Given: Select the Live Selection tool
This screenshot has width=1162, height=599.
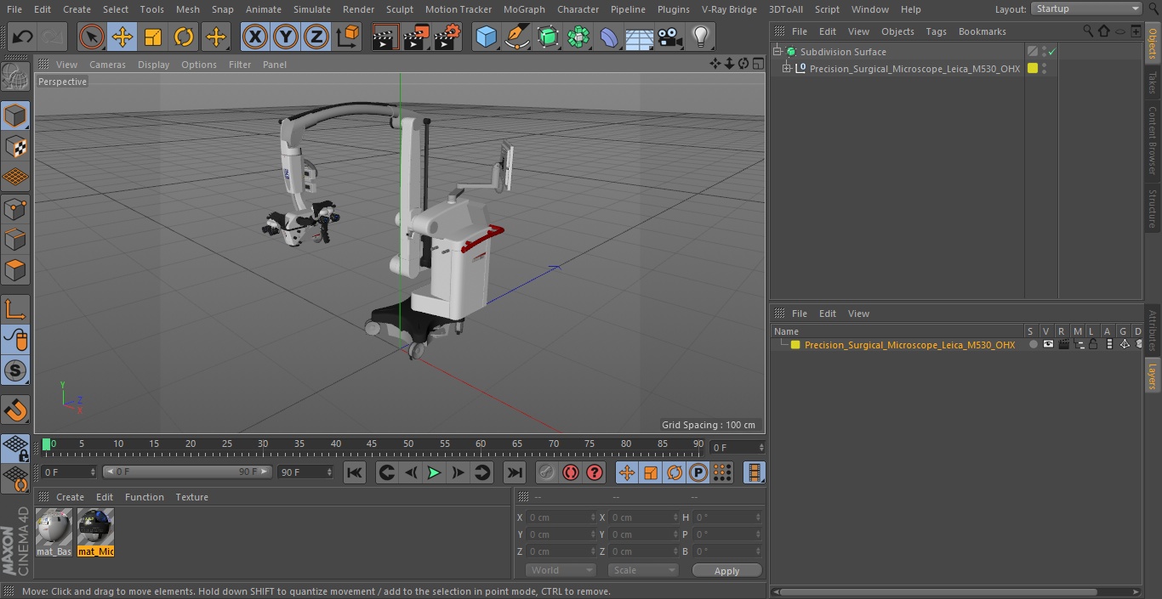Looking at the screenshot, I should point(91,37).
